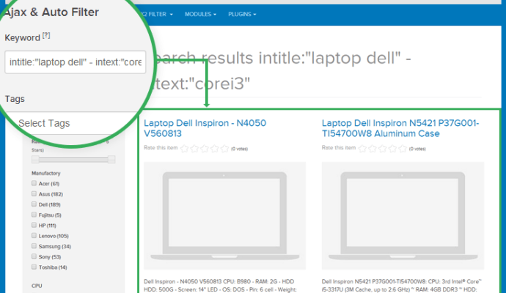The image size is (506, 293).
Task: Click the Keyword search input field
Action: [x=76, y=62]
